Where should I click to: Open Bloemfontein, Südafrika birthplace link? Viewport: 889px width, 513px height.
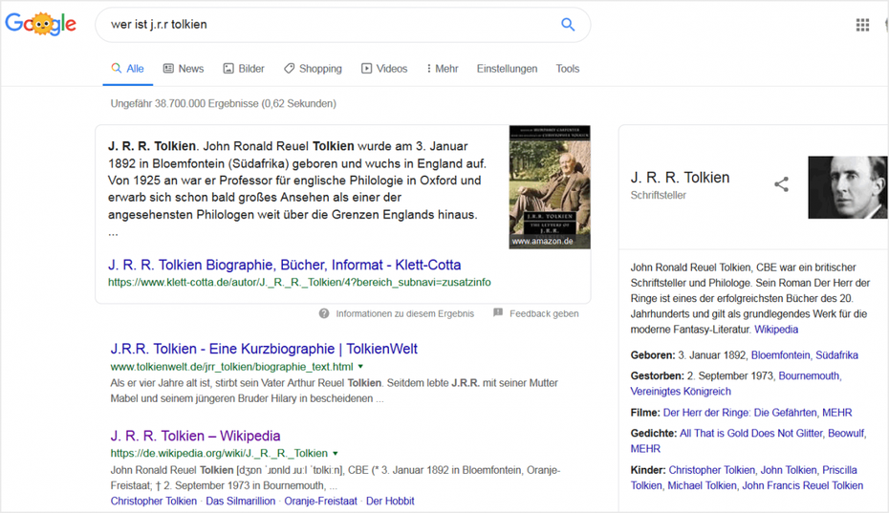point(805,355)
